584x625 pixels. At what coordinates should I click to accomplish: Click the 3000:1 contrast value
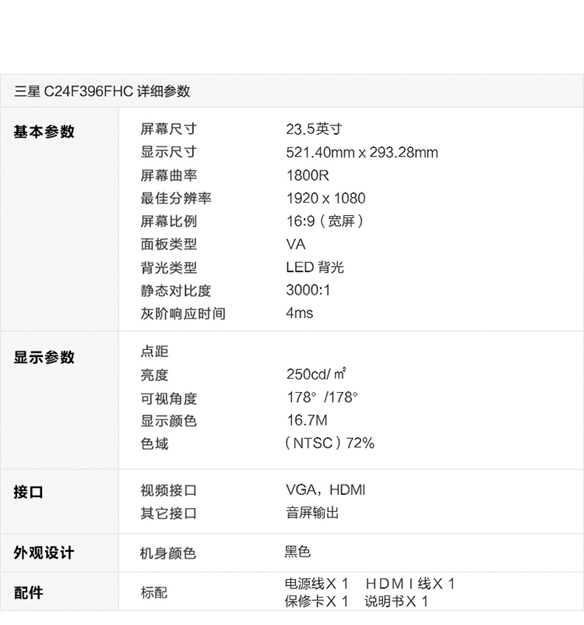pyautogui.click(x=308, y=290)
